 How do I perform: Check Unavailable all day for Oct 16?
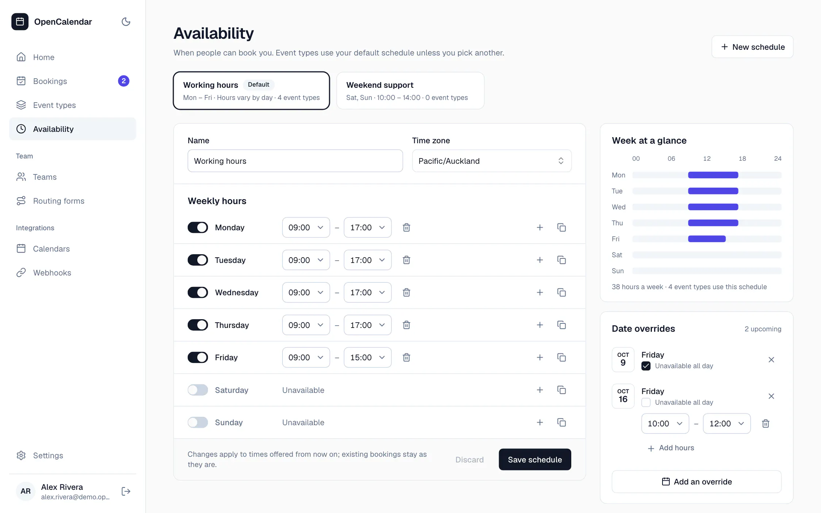pos(646,402)
